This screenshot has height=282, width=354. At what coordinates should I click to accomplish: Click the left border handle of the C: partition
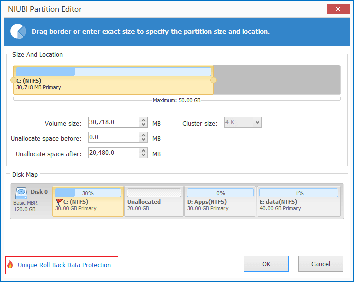[x=14, y=80]
